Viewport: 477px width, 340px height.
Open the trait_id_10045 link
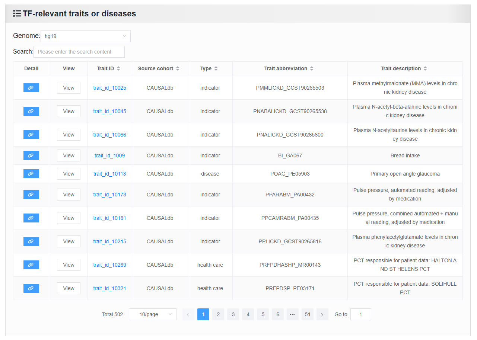[x=109, y=112]
